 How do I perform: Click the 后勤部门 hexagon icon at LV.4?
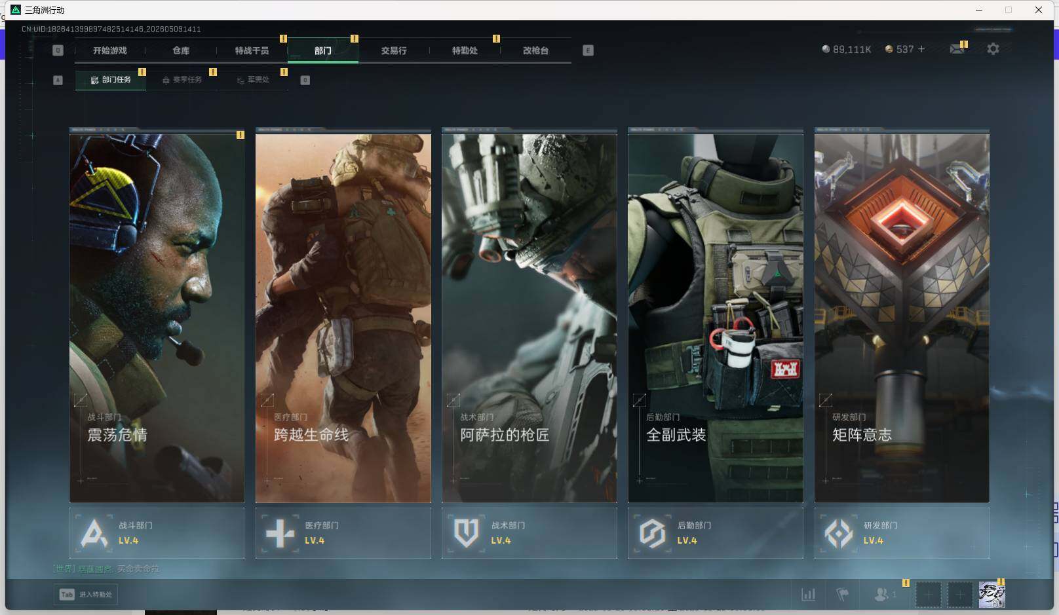pyautogui.click(x=652, y=533)
